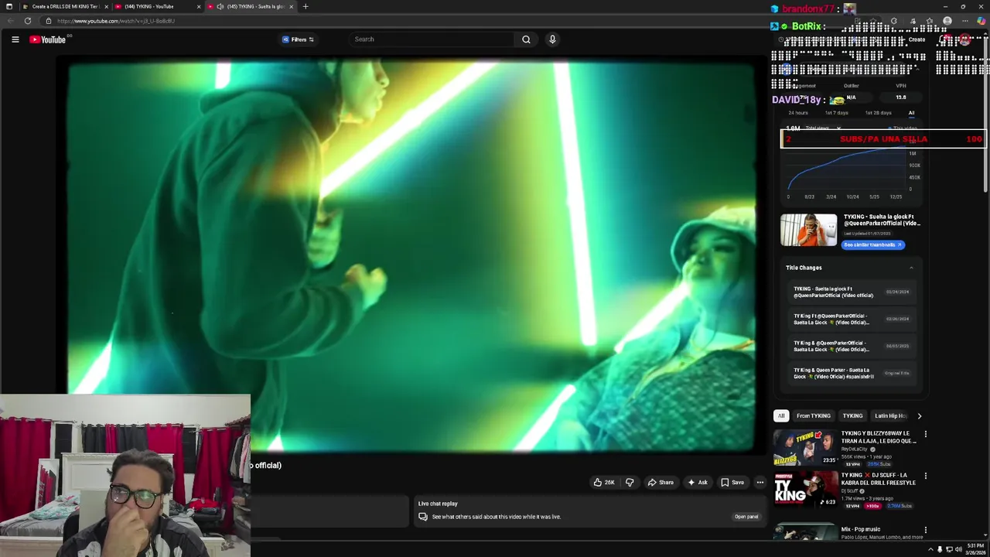Start voice search with the microphone
This screenshot has width=990, height=557.
pos(552,39)
